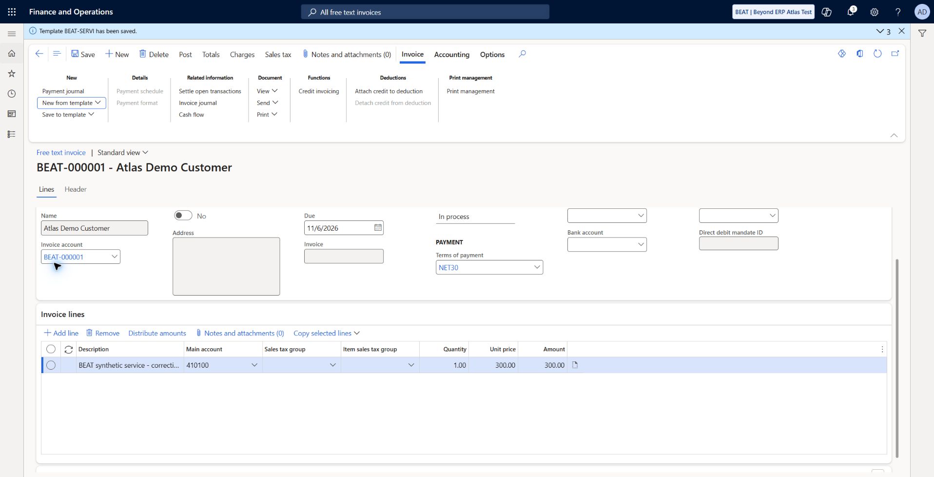The image size is (934, 477).
Task: Click the All free text invoices search box
Action: point(425,12)
